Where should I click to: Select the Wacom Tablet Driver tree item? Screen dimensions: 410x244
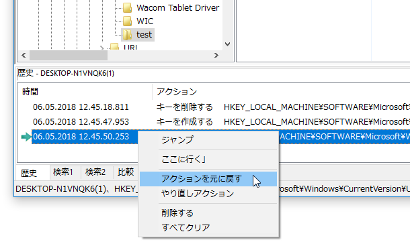pos(177,7)
